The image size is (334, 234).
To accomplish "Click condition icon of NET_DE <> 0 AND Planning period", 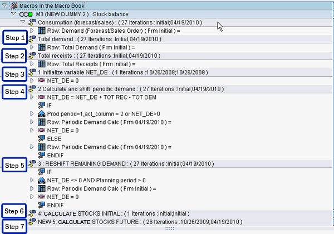I will [x=42, y=180].
